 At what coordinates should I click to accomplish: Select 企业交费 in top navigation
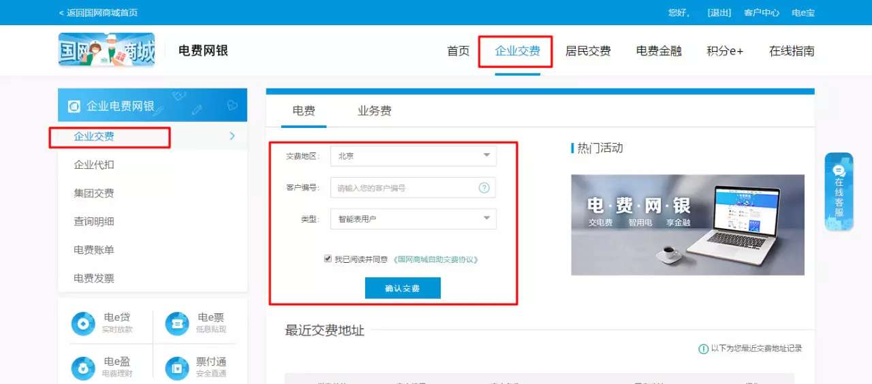click(518, 51)
